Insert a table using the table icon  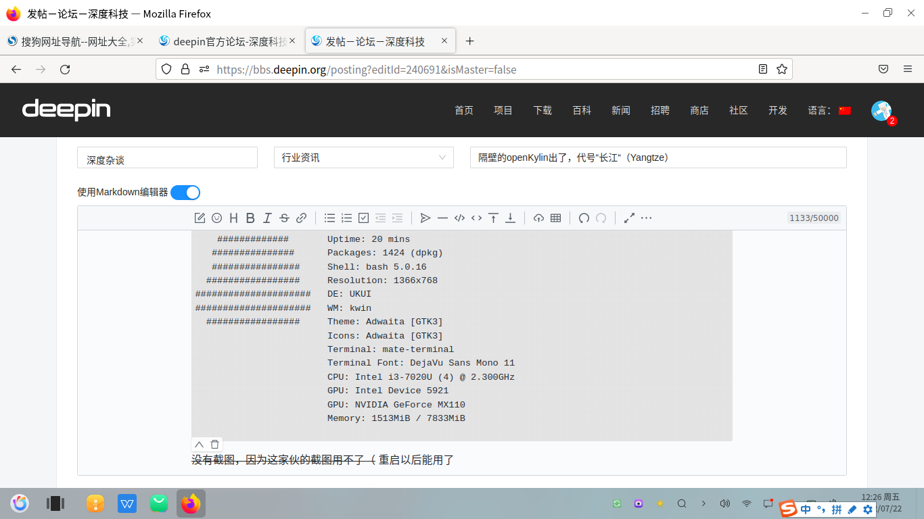click(555, 218)
